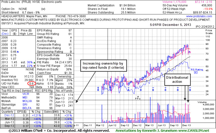
Task: Click the Sep 12 time axis label
Action: [125, 125]
